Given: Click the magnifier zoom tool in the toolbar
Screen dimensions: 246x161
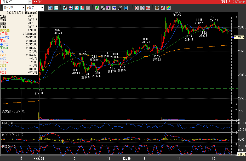Looking at the screenshot, I should [x=50, y=8].
